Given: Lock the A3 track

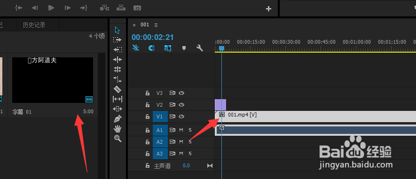Looking at the screenshot, I should click(x=147, y=154).
